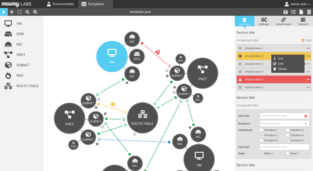Viewport: 313px width, 171px height.
Task: Create a new template with the blank file icon
Action: (x=301, y=12)
